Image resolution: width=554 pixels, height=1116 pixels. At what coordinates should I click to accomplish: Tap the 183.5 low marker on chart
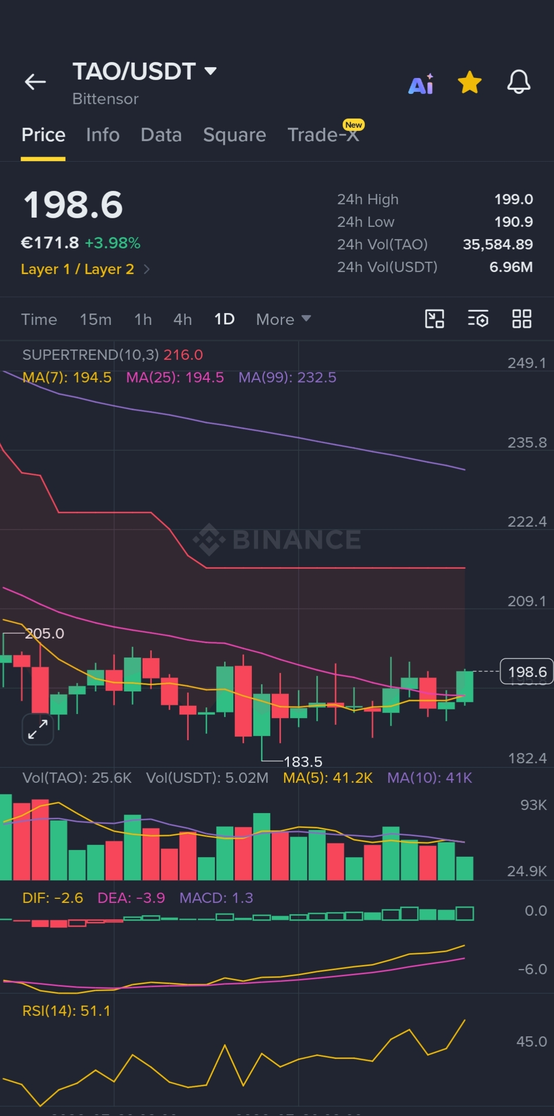pyautogui.click(x=303, y=761)
